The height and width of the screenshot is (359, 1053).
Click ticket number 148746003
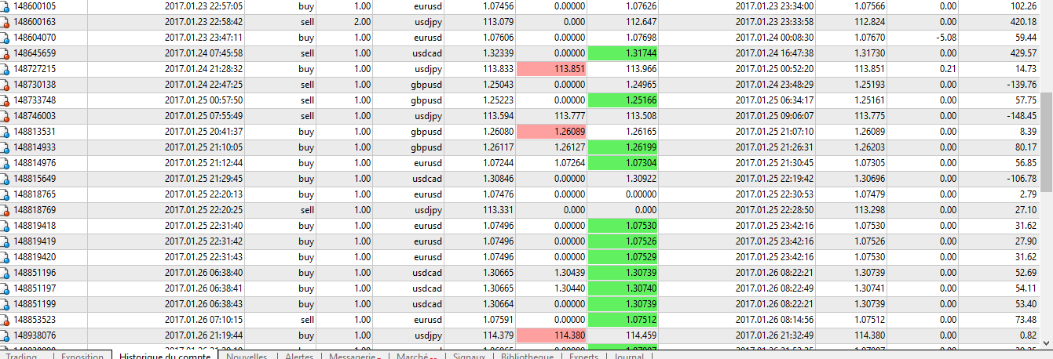pos(35,116)
